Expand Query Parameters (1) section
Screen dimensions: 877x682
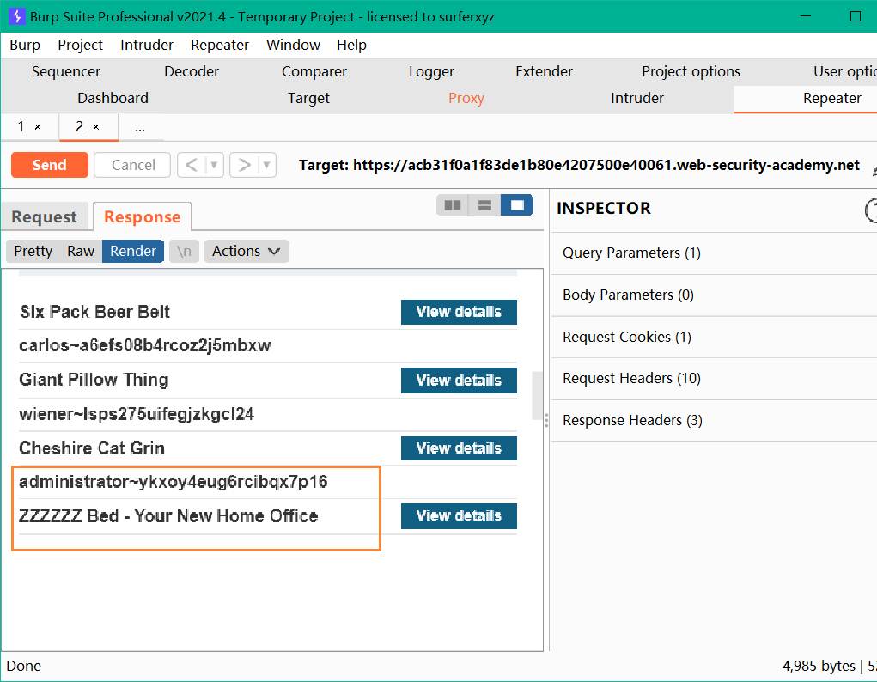click(714, 253)
